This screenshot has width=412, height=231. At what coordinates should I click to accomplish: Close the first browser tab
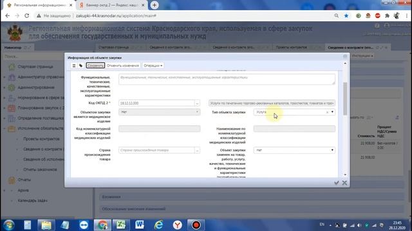(71, 5)
